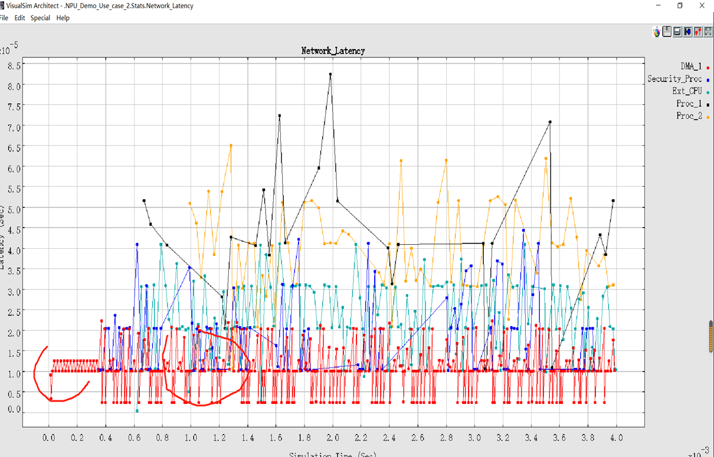Click the floppy disk save icon
The height and width of the screenshot is (457, 714).
pos(667,32)
